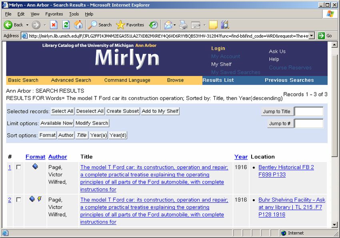The width and height of the screenshot is (340, 238).
Task: Click the Create Subset button
Action: tap(123, 111)
